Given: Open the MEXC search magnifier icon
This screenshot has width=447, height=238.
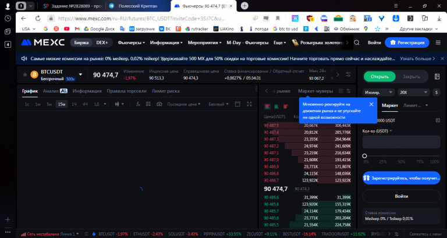Looking at the screenshot, I should click(x=357, y=42).
